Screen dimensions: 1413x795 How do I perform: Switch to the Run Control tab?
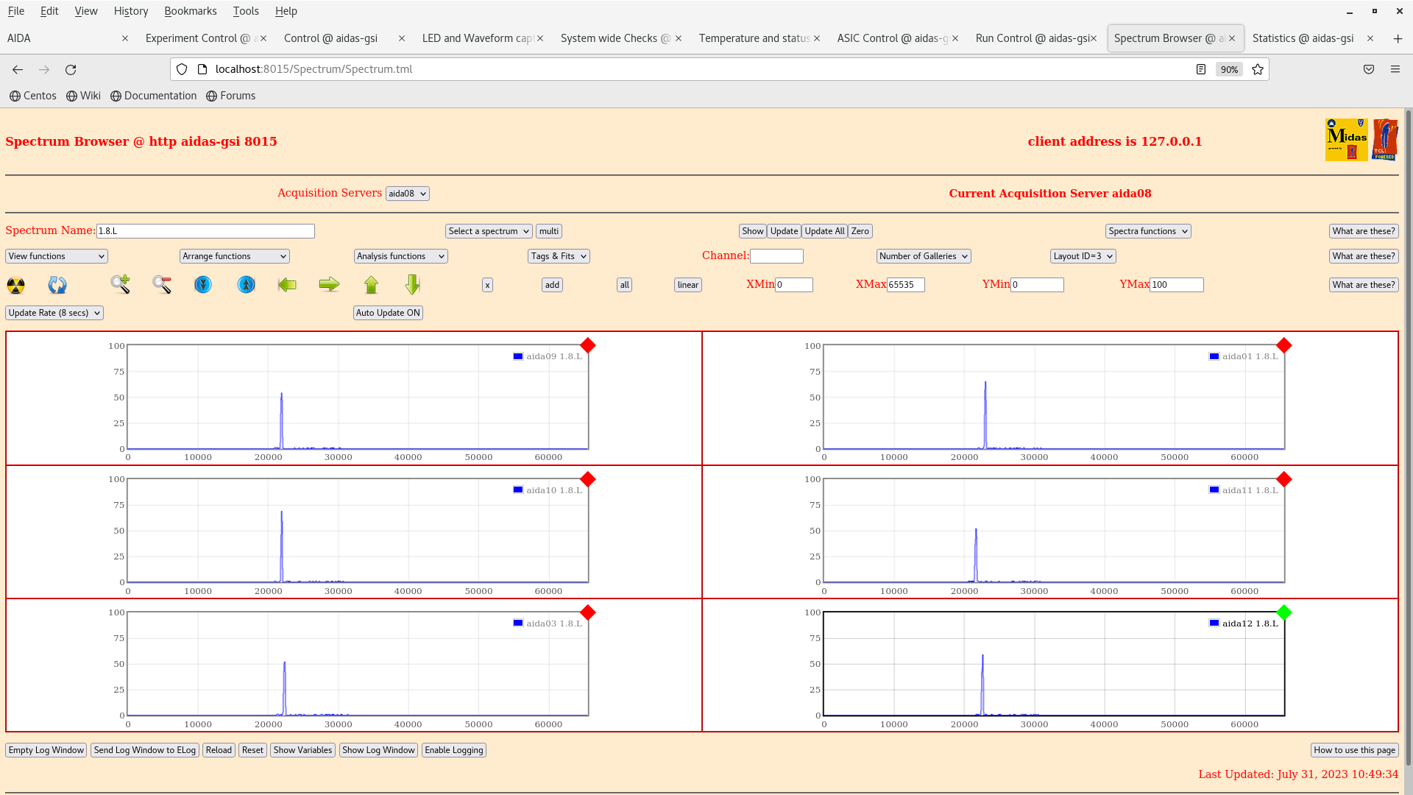1032,38
